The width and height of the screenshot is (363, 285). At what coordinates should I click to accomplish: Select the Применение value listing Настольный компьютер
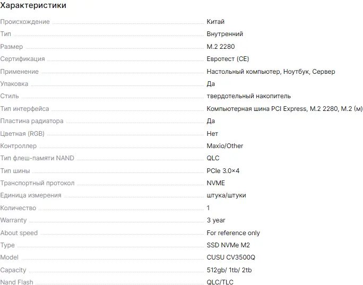click(x=271, y=72)
